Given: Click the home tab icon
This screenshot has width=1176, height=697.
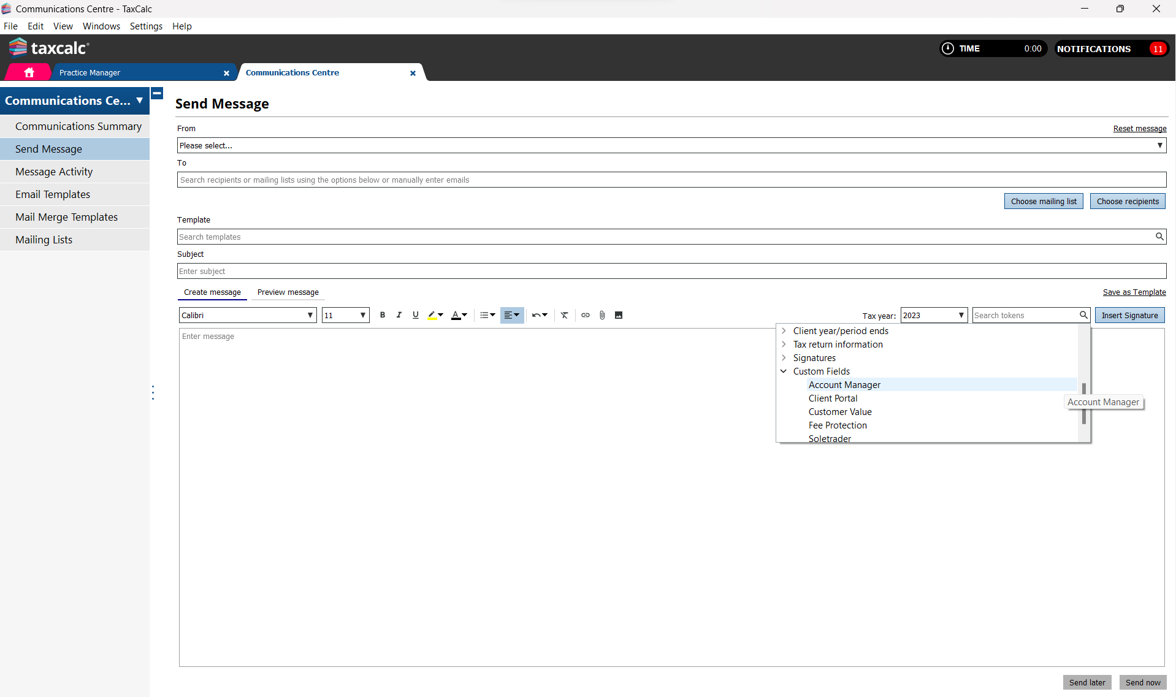Looking at the screenshot, I should 29,72.
